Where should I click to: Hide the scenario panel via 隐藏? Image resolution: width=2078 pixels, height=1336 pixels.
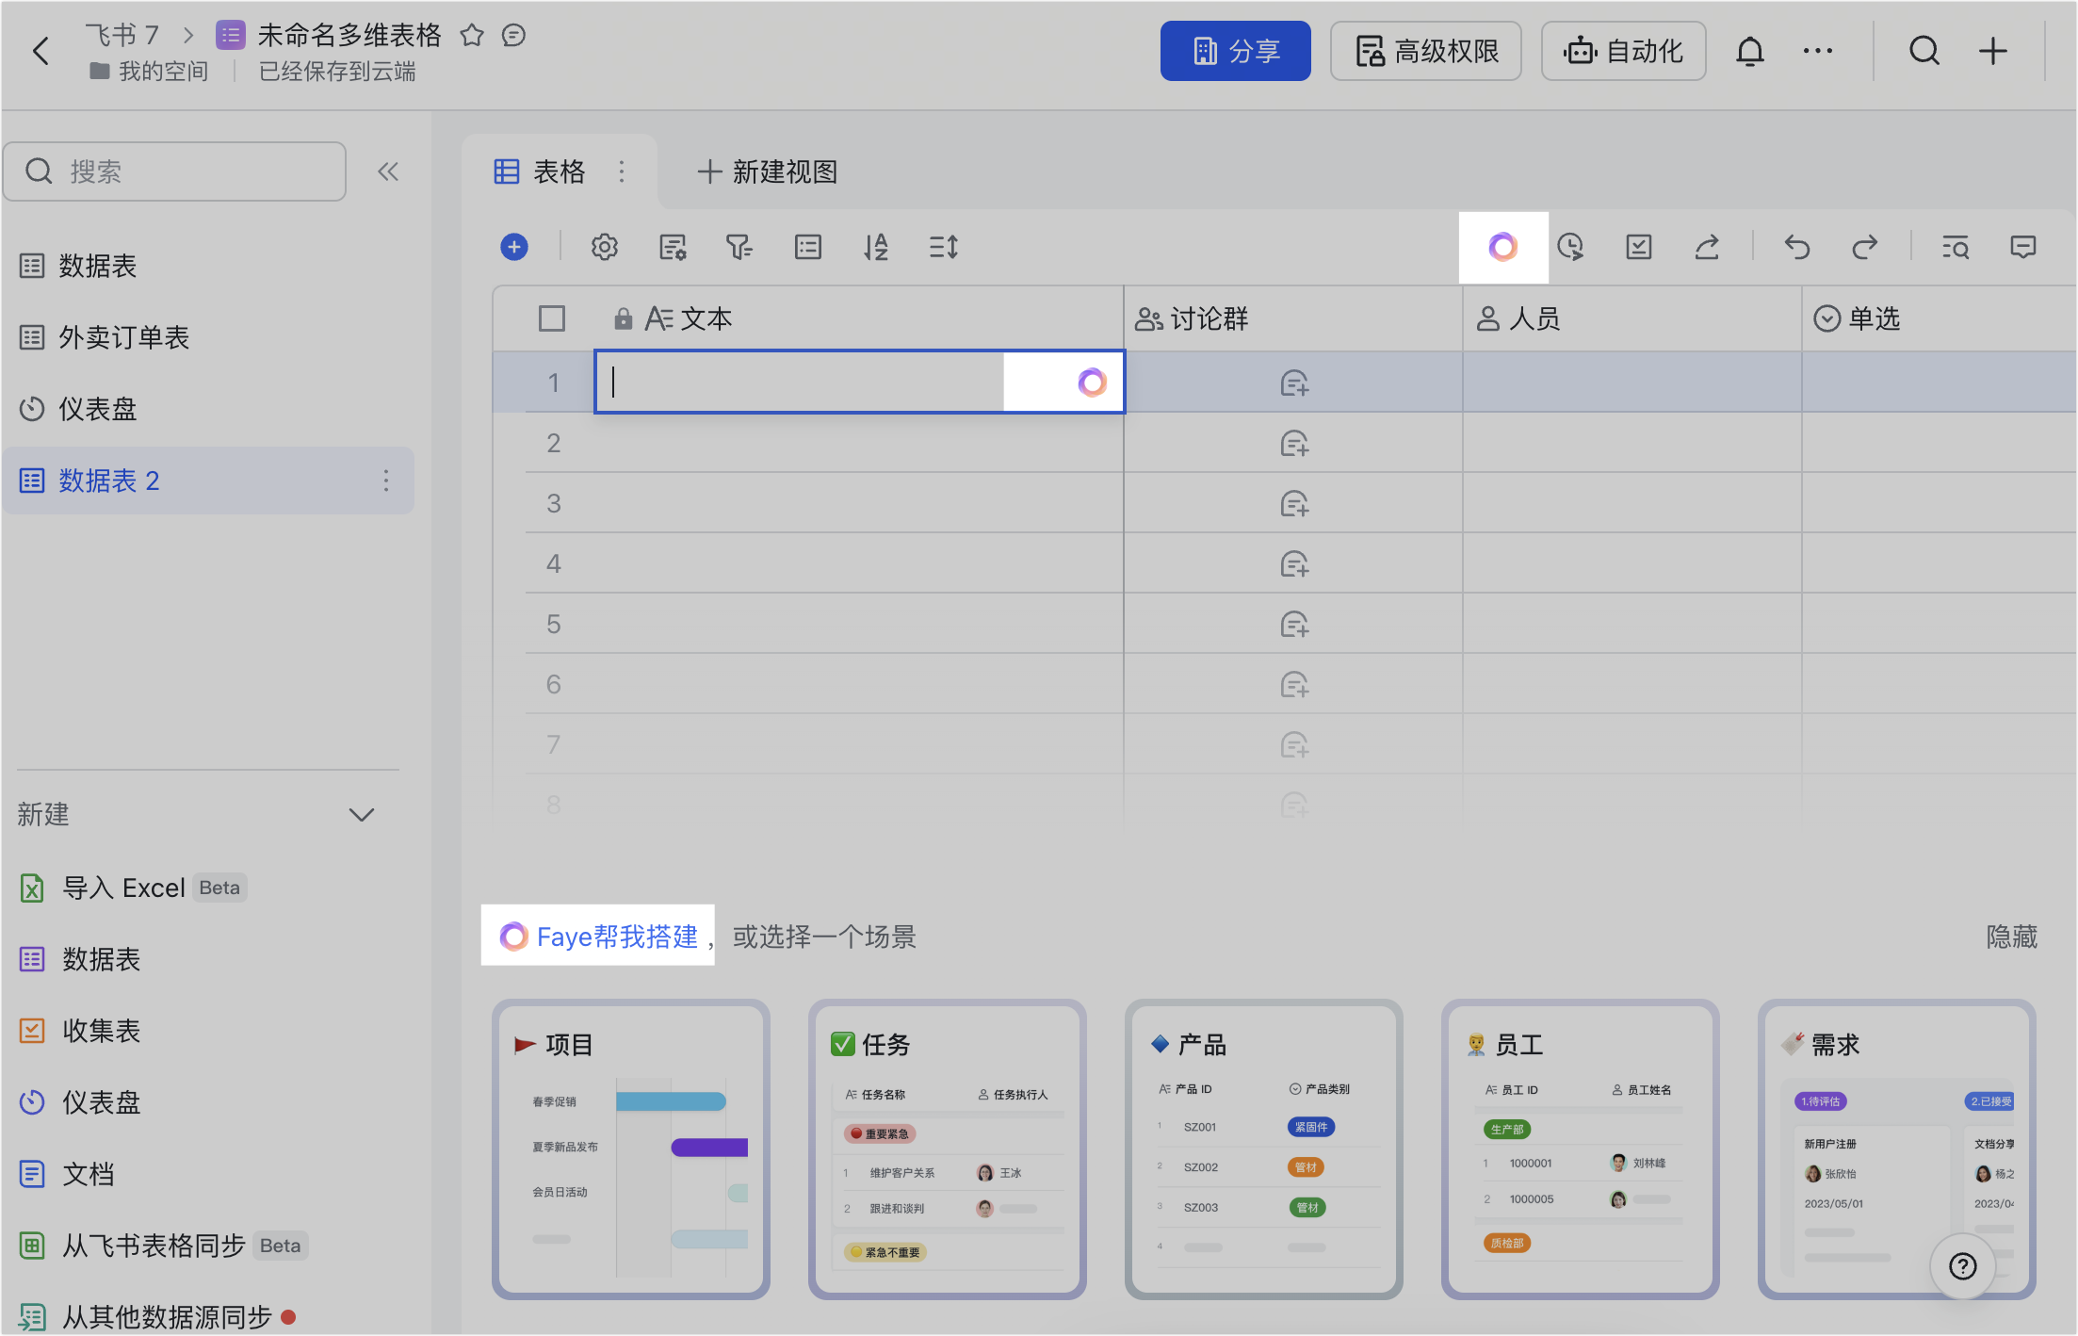(x=2011, y=937)
